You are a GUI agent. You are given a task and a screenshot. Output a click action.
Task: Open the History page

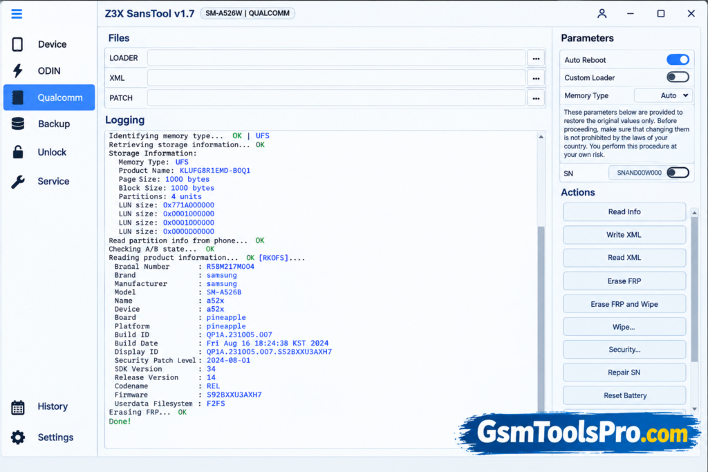point(49,406)
